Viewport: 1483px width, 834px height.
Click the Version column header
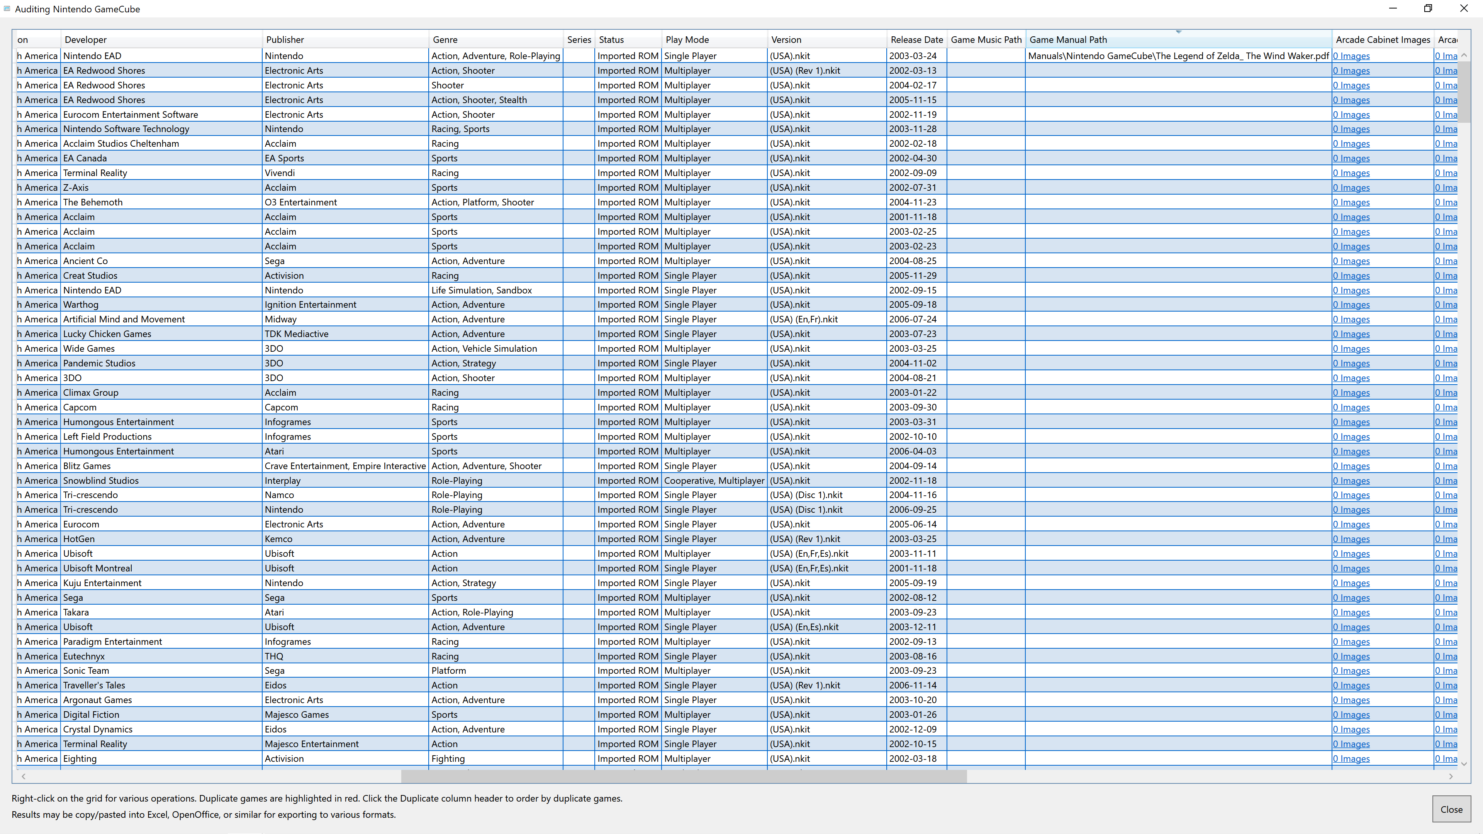tap(827, 40)
